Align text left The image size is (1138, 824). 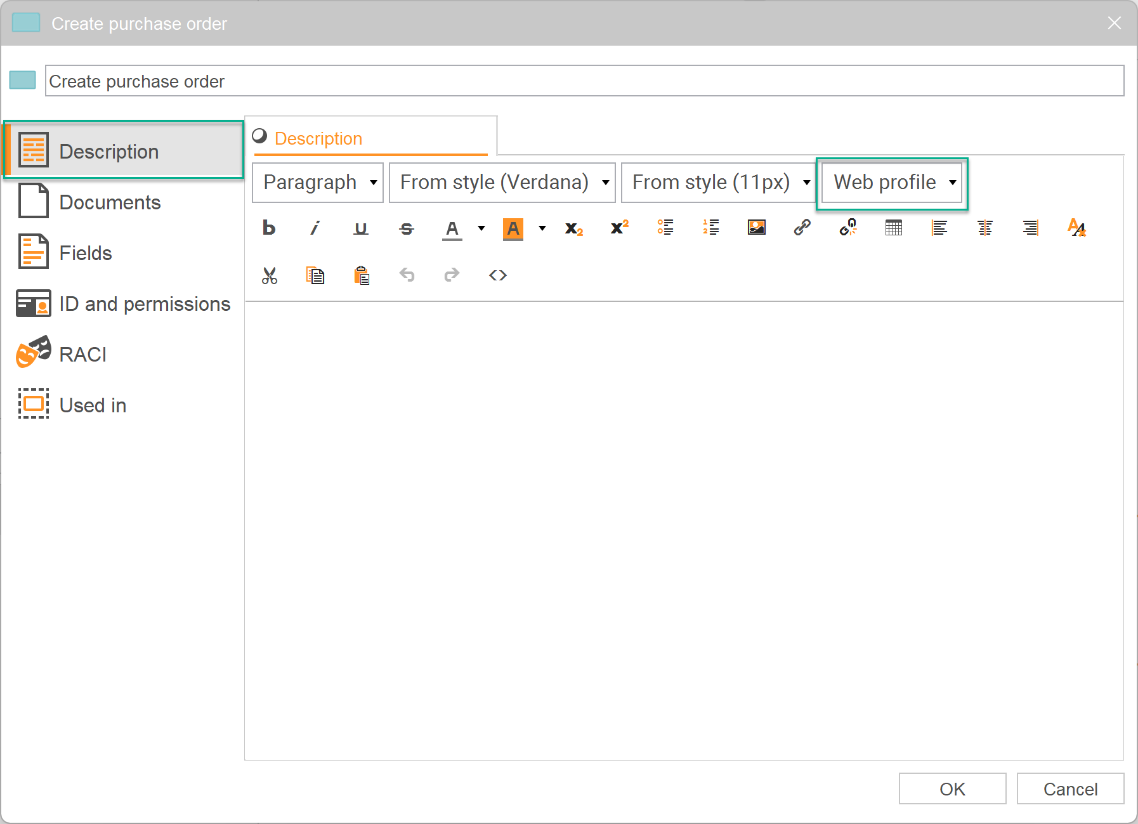click(x=939, y=227)
